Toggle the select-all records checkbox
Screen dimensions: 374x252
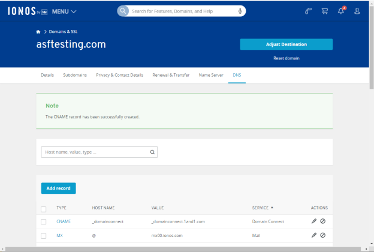(43, 209)
